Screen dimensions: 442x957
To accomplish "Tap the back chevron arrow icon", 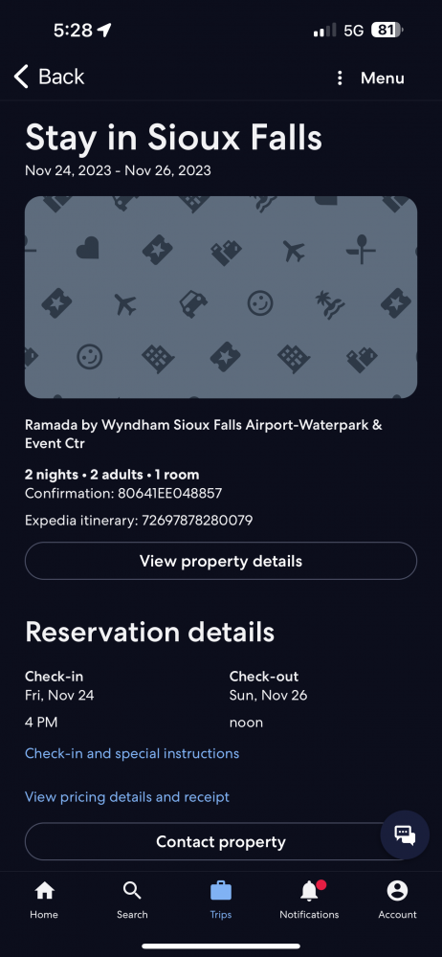I will coord(21,77).
